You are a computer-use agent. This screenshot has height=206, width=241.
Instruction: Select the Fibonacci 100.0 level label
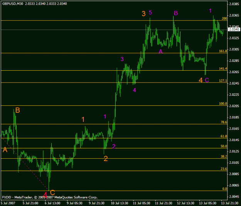pos(223,104)
